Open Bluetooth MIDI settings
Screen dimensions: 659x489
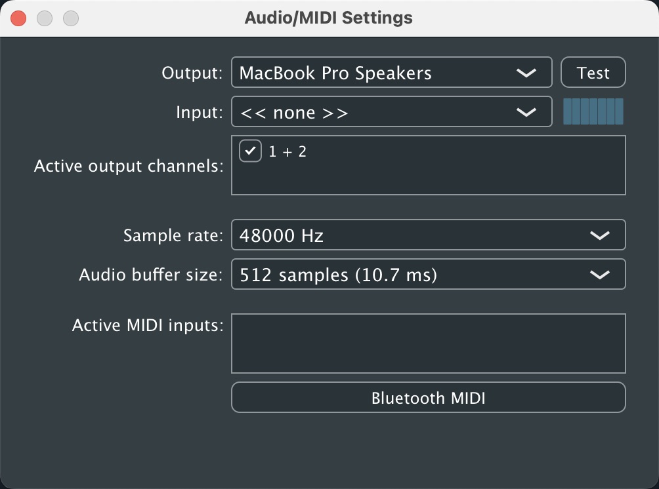pyautogui.click(x=428, y=398)
